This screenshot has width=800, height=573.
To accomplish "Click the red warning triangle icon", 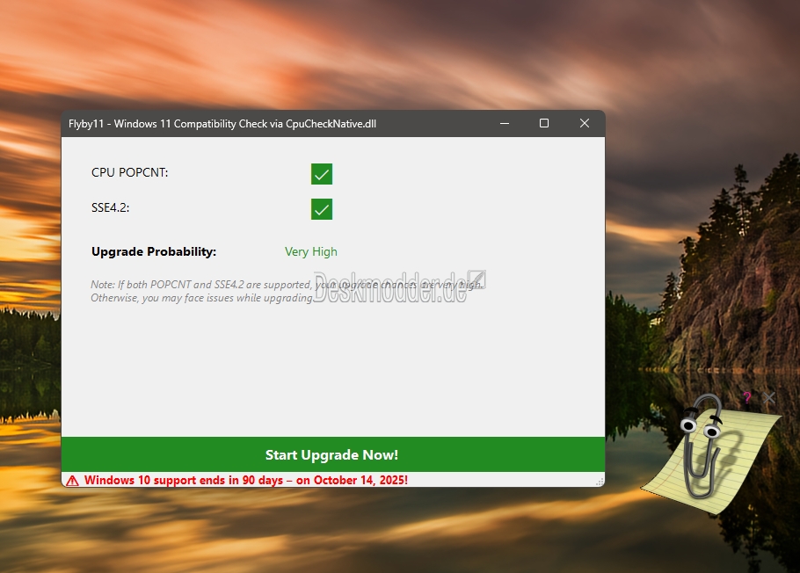I will click(72, 480).
